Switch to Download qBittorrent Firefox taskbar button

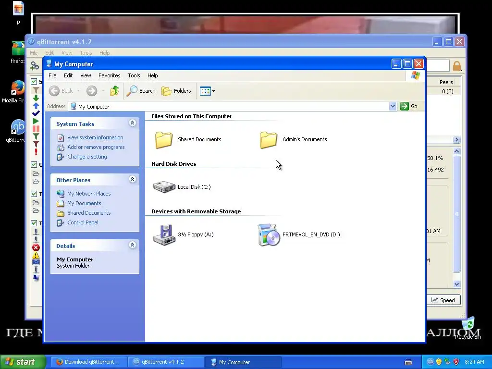[89, 362]
